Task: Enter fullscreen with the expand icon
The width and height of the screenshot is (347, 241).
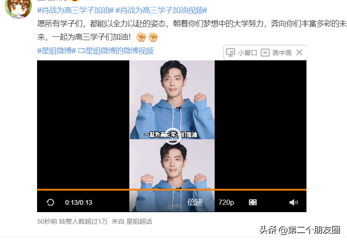Action: pyautogui.click(x=253, y=202)
